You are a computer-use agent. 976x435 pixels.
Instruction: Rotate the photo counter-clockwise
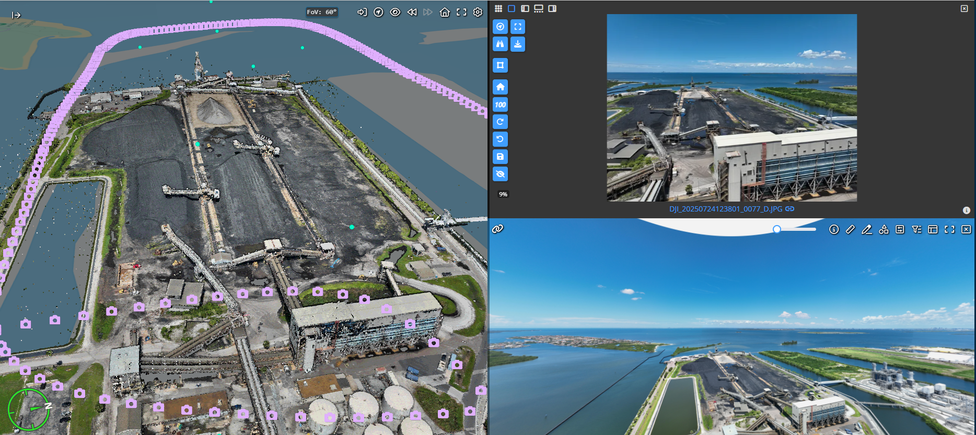tap(500, 139)
